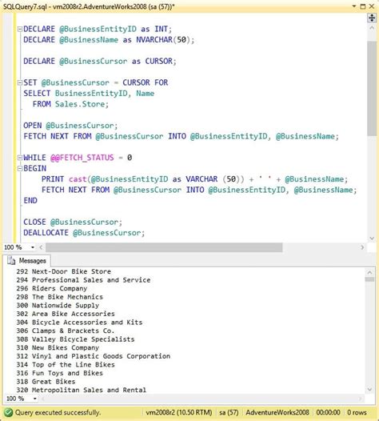Viewport: 379px width, 421px height.
Task: Click the Messages tab page icon
Action: pyautogui.click(x=11, y=261)
